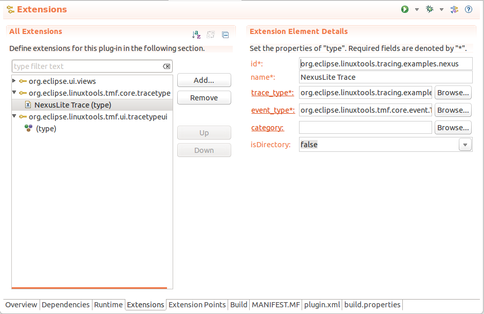
Task: Click the Add... button
Action: pyautogui.click(x=204, y=80)
